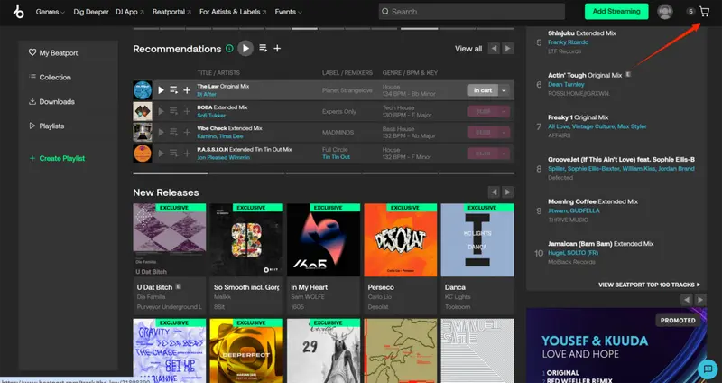Open So Smooth release cover
Screen dimensions: 722x383
[246, 239]
